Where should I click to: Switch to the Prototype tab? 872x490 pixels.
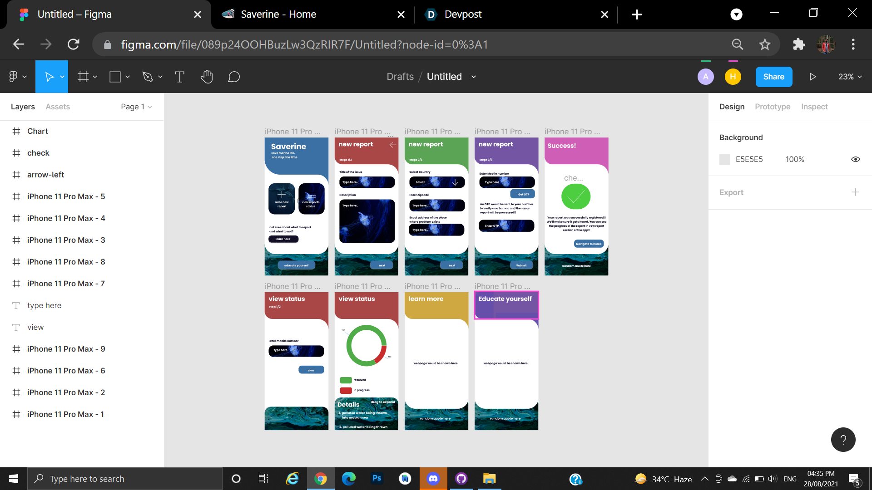tap(772, 107)
